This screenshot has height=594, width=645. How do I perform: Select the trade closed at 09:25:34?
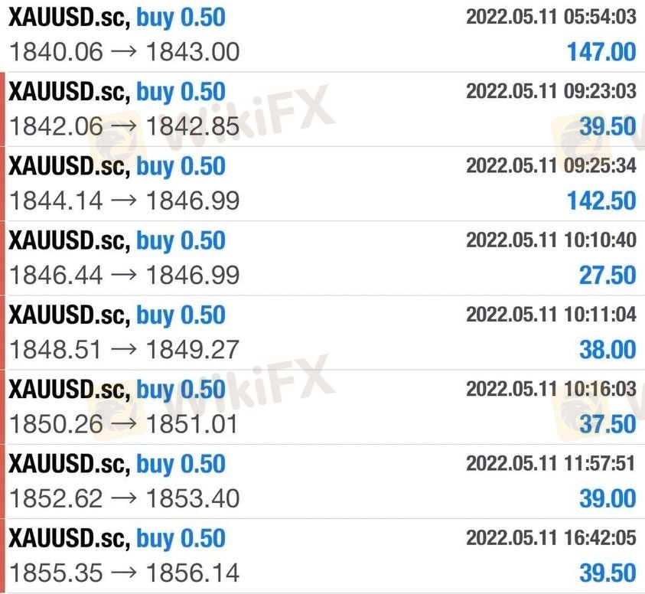pyautogui.click(x=323, y=184)
